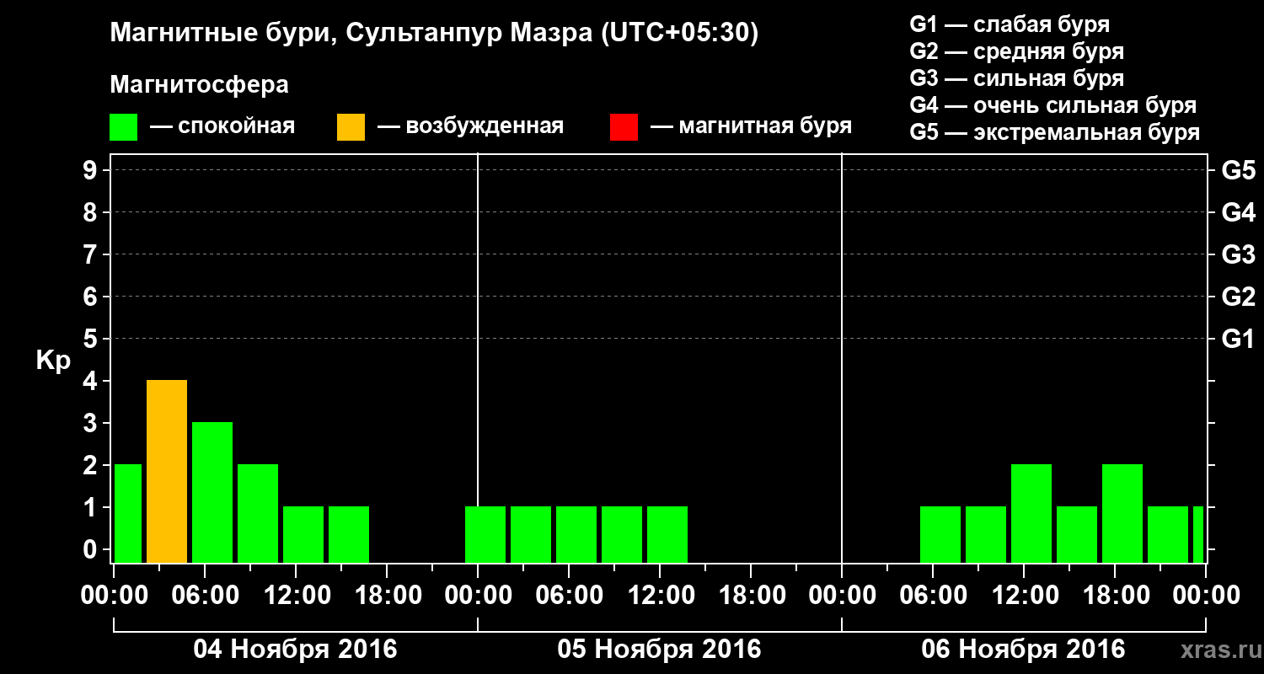Click the 'Kp' y-axis title
The height and width of the screenshot is (674, 1264).
pos(53,361)
